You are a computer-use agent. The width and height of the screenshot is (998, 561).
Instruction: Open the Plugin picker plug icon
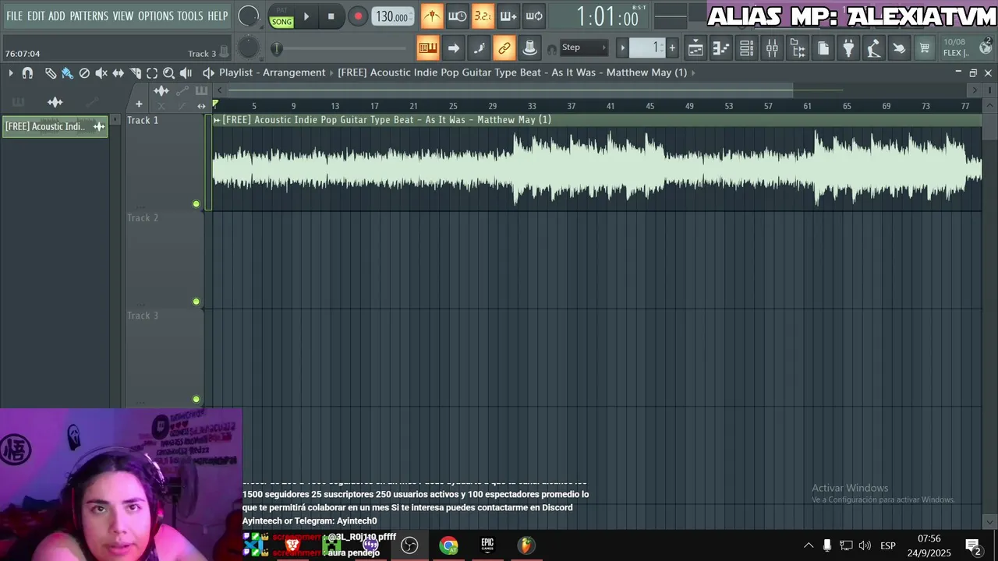848,48
